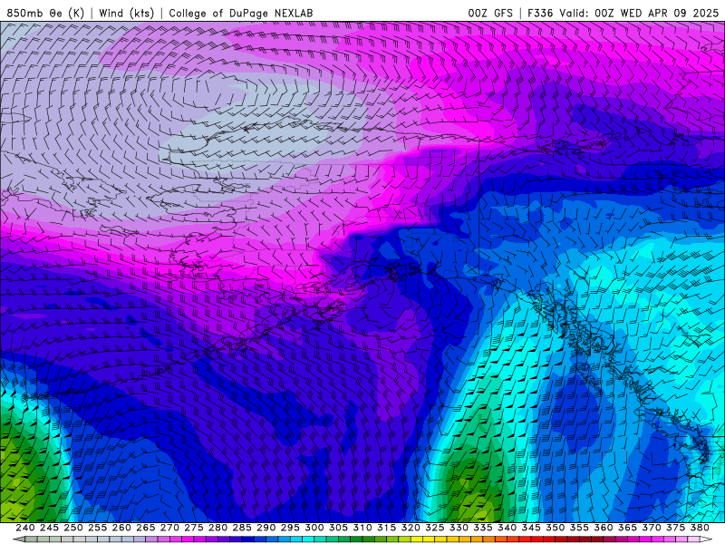Select the 260 value on the color scale
This screenshot has width=725, height=544.
[121, 528]
